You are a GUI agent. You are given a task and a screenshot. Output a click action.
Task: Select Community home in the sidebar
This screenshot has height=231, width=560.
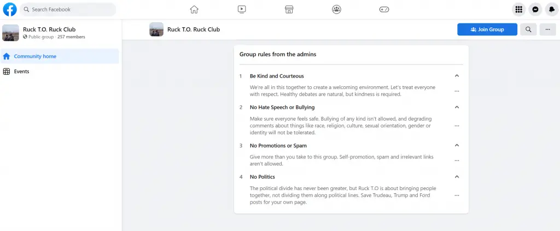[60, 56]
